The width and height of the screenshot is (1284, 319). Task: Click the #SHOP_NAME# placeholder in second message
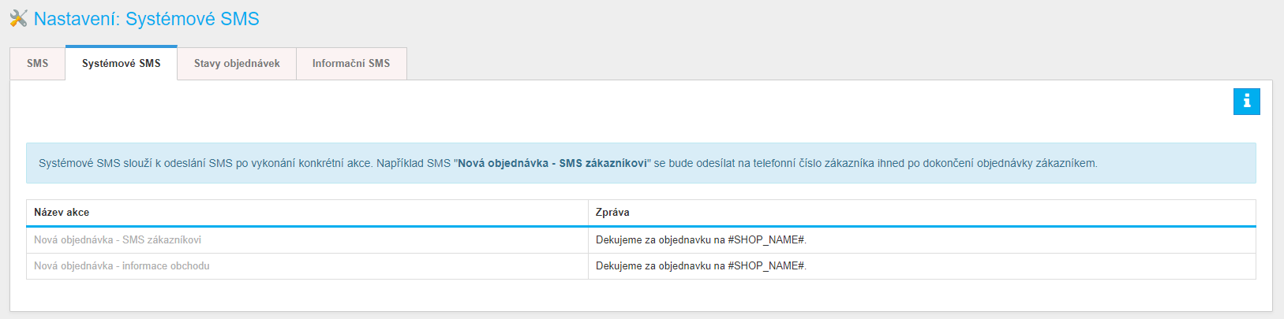point(766,265)
